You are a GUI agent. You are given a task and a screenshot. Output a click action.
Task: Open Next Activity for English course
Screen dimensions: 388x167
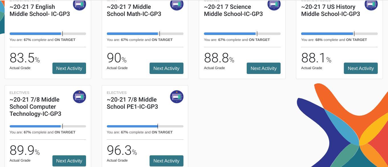(69, 68)
